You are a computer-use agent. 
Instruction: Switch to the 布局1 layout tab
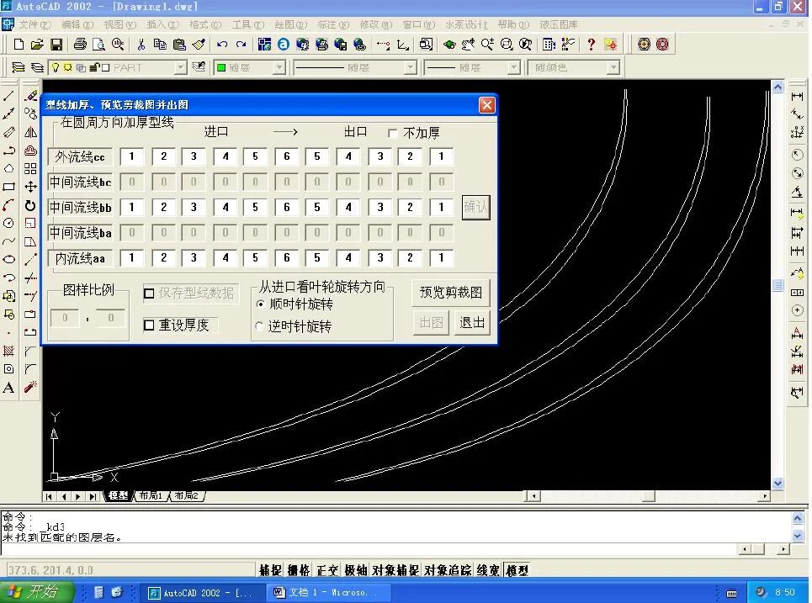pyautogui.click(x=151, y=496)
